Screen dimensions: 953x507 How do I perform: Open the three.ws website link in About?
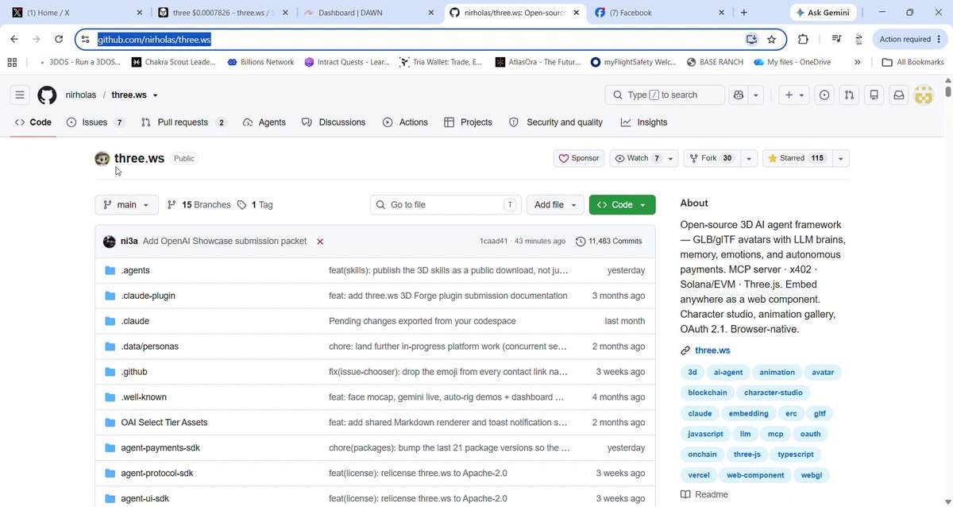712,350
